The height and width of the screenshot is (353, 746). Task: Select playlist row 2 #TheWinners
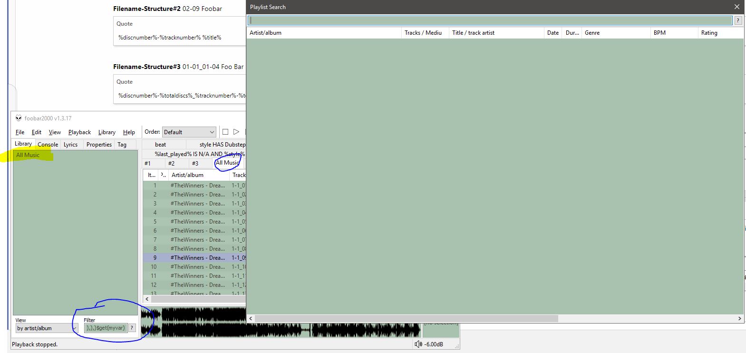click(x=194, y=195)
